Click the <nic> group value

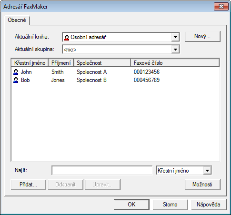[x=70, y=50]
